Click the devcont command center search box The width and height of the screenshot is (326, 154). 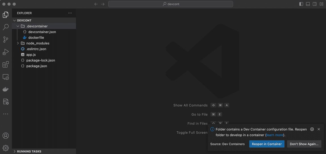170,4
